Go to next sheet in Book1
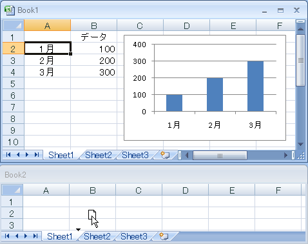 click(x=27, y=155)
